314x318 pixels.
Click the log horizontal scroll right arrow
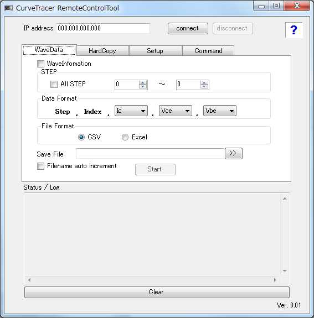(x=275, y=280)
